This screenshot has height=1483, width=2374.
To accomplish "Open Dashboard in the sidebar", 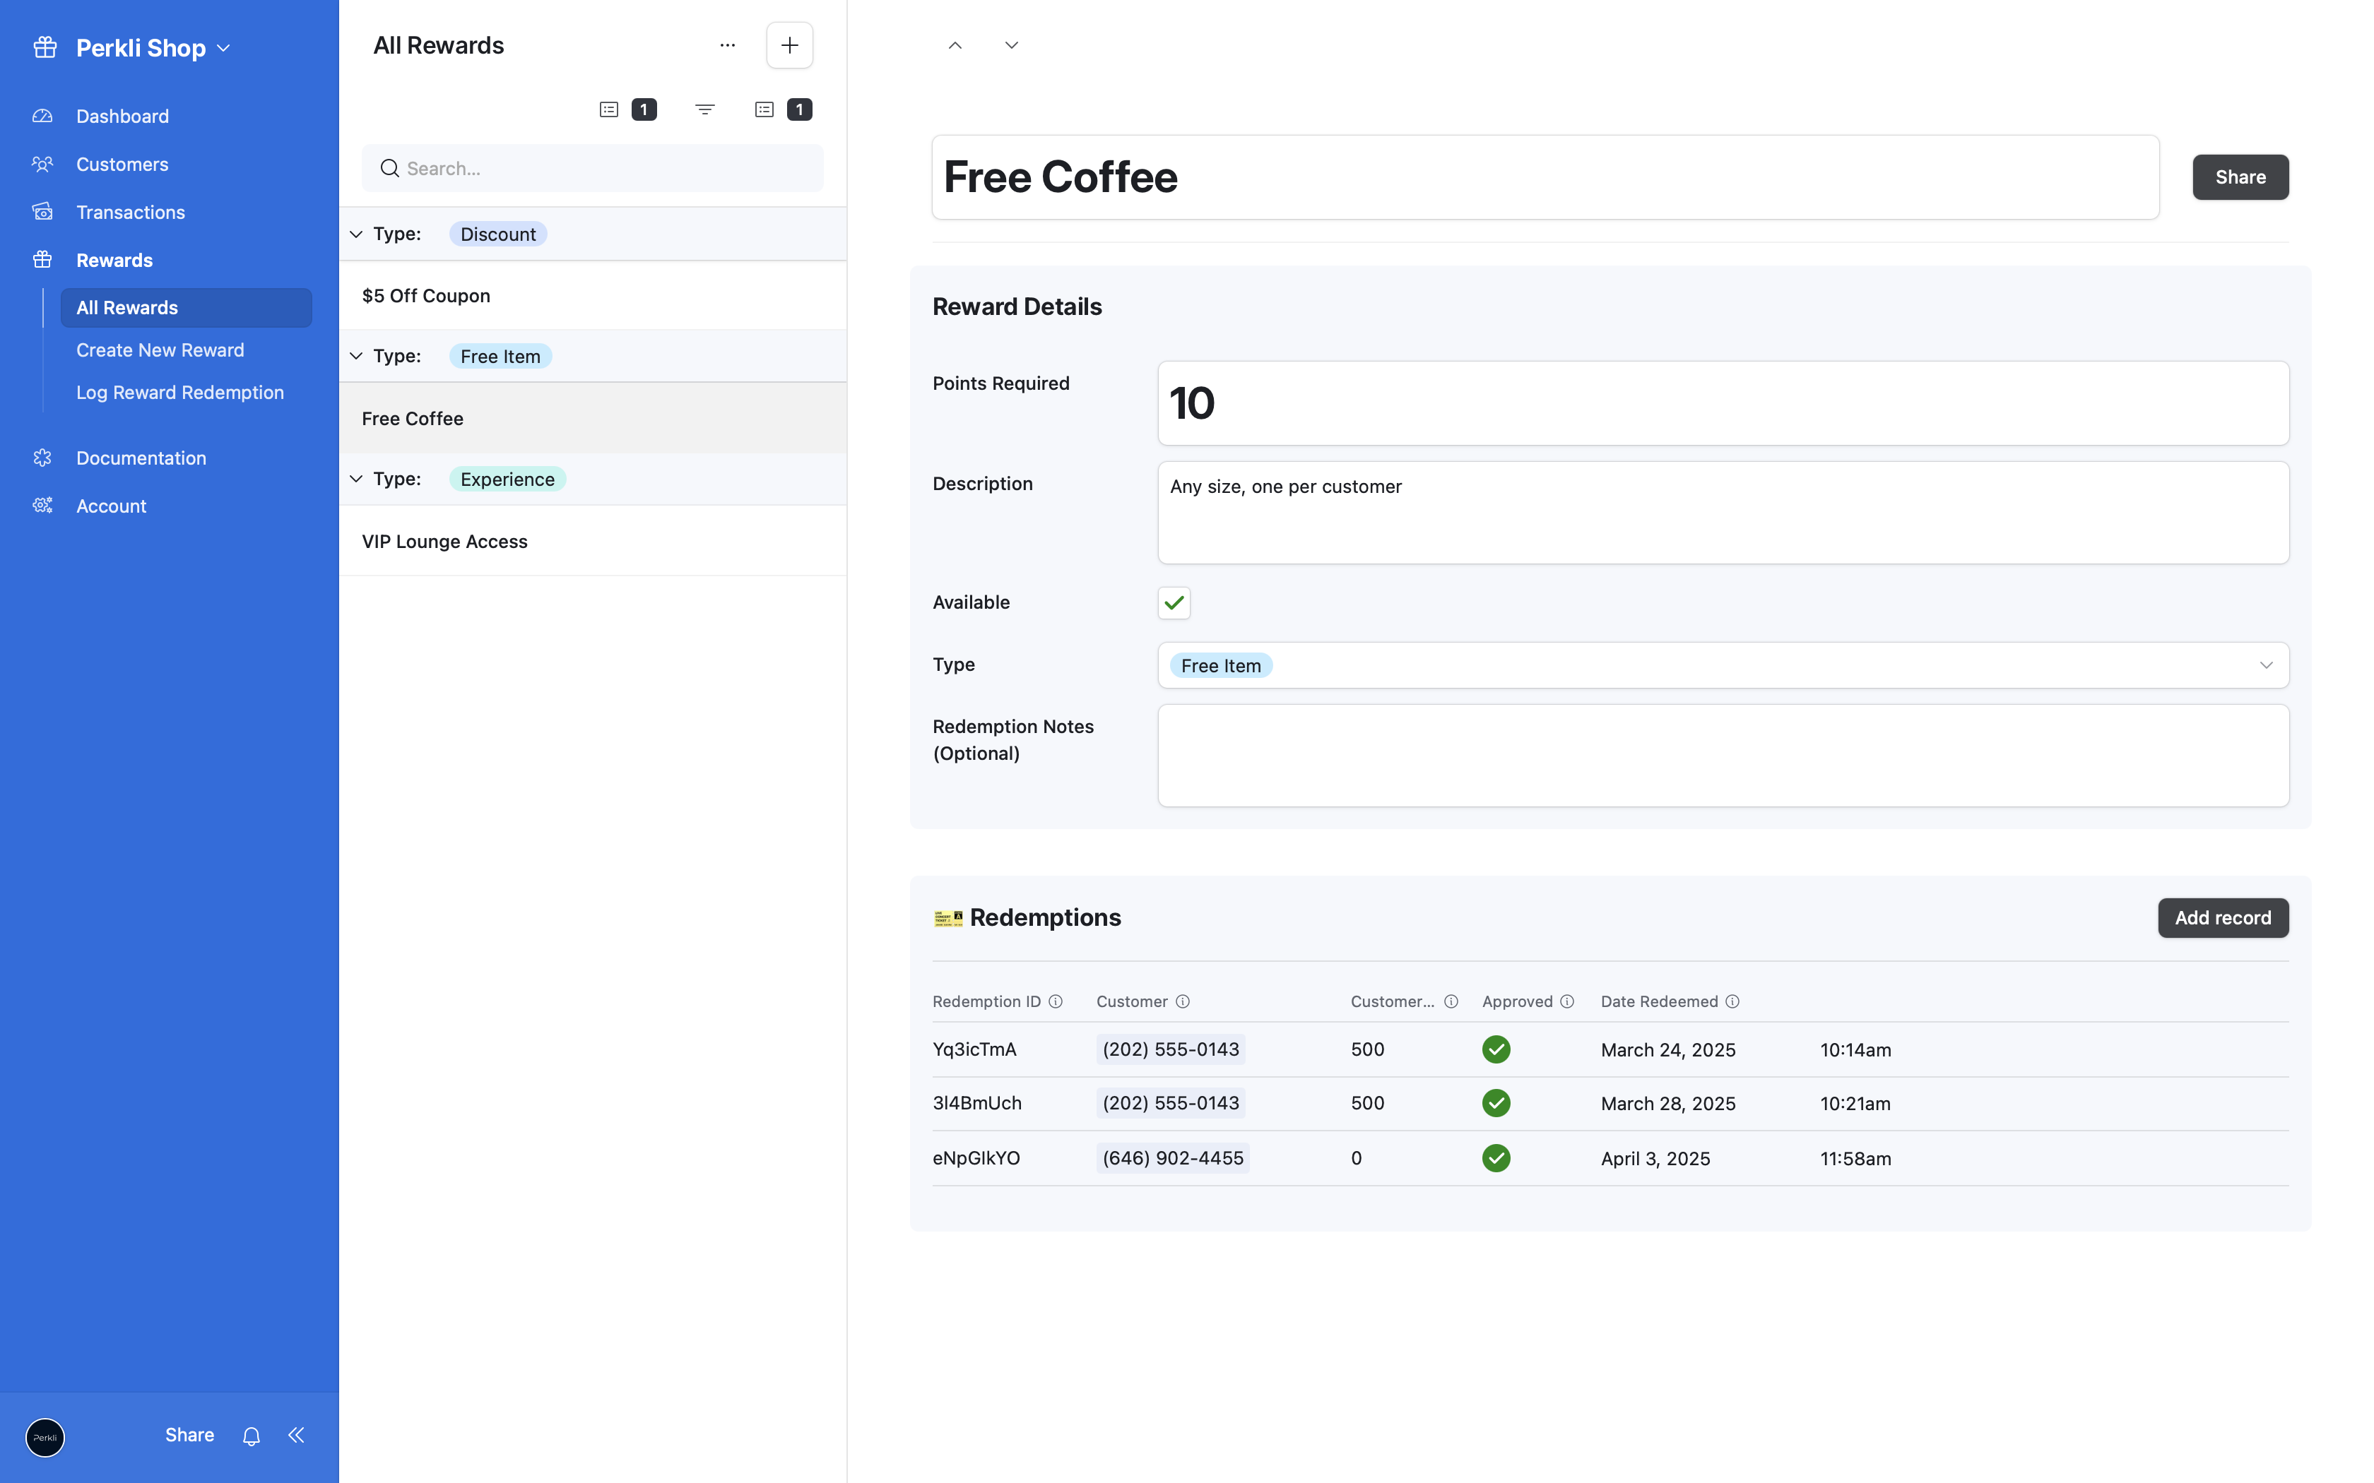I will point(123,116).
